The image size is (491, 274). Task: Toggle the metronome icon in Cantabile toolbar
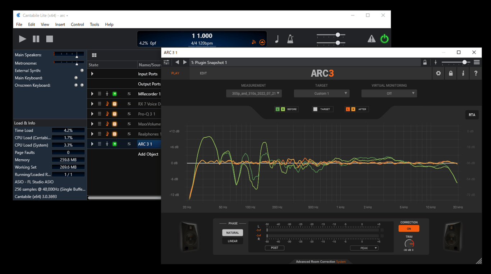point(290,39)
